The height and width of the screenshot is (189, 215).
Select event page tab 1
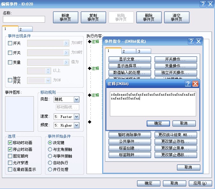[x=10, y=29]
